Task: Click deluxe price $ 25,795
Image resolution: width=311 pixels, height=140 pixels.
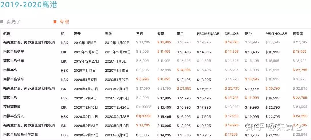Action: (232, 88)
